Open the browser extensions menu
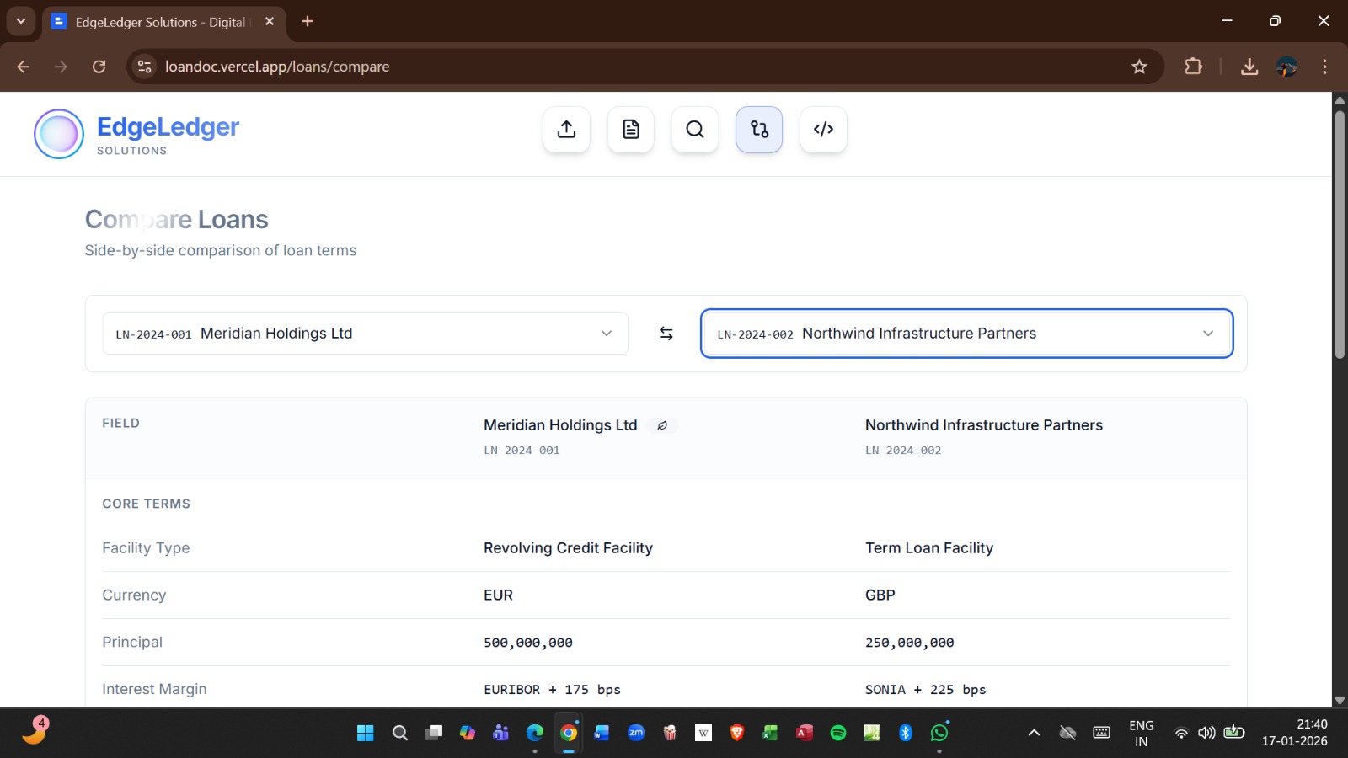This screenshot has height=758, width=1348. coord(1193,67)
